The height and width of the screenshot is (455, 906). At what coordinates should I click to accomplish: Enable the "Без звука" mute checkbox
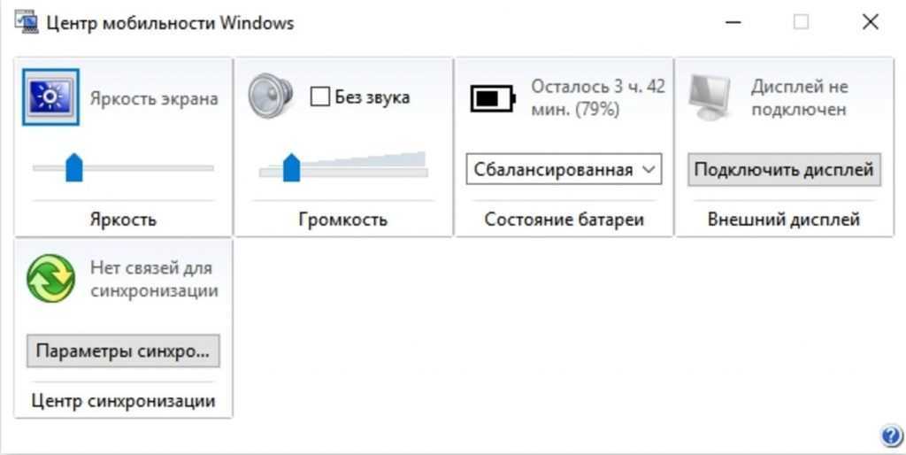pyautogui.click(x=320, y=97)
